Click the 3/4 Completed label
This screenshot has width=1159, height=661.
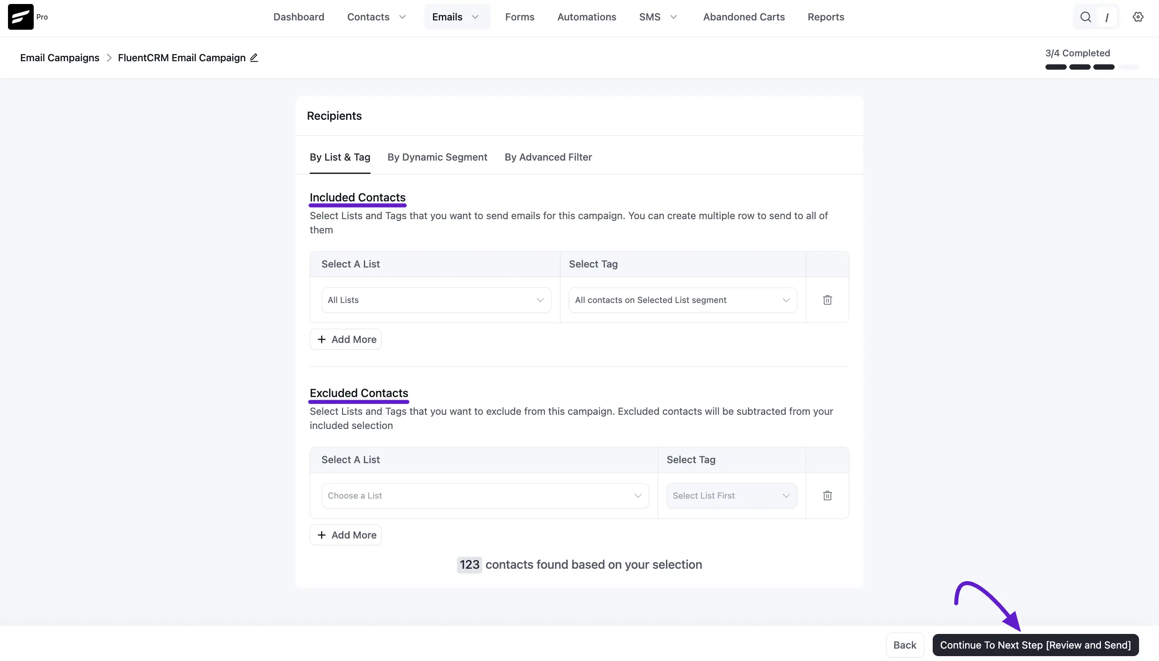point(1077,53)
